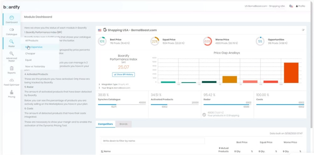Viewport: 314px width, 155px height.
Task: Click the Show BPI History button
Action: (x=123, y=75)
